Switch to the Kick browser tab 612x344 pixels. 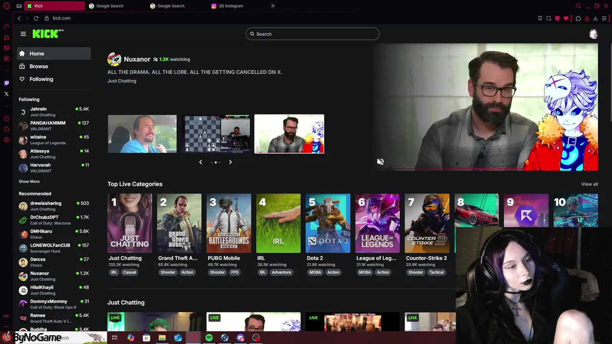pyautogui.click(x=55, y=6)
